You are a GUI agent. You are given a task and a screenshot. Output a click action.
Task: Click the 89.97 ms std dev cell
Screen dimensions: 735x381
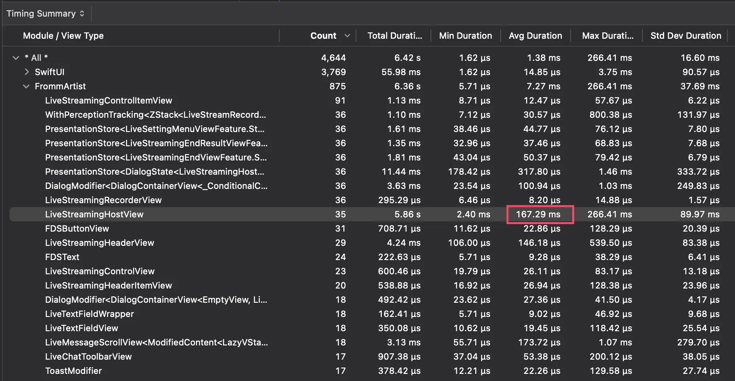700,214
